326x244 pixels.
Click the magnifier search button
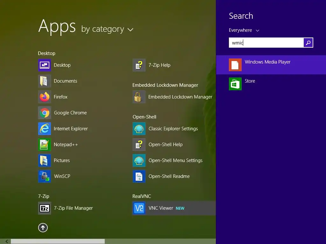click(308, 43)
